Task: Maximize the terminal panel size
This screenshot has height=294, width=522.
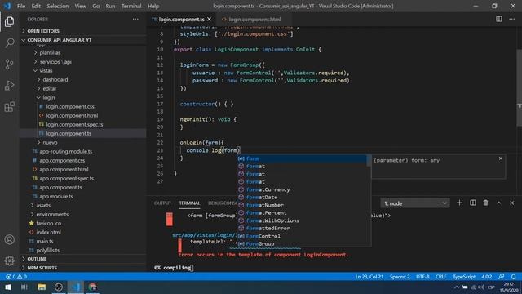Action: (498, 203)
